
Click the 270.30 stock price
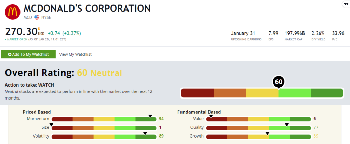click(21, 32)
